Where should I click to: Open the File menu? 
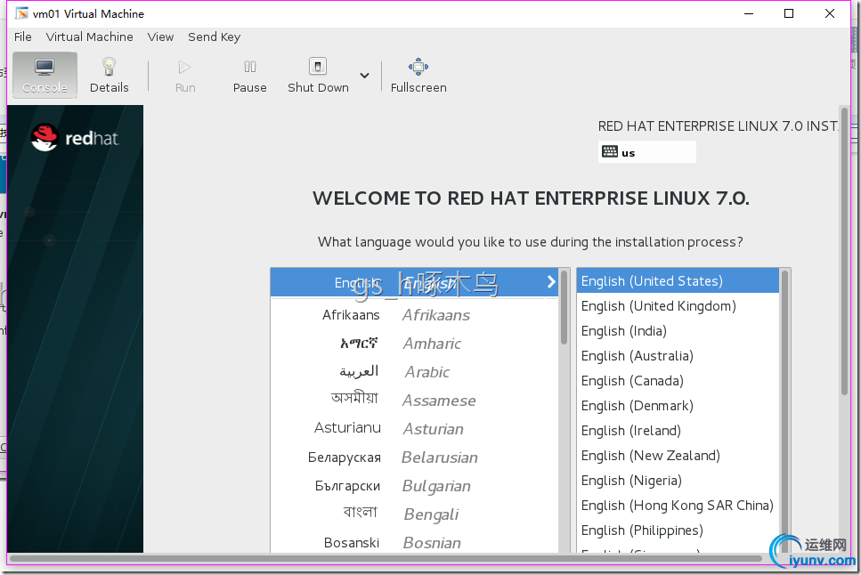[x=23, y=36]
